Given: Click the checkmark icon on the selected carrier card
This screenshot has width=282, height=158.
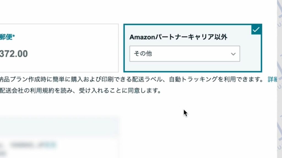Looking at the screenshot, I should tap(256, 29).
